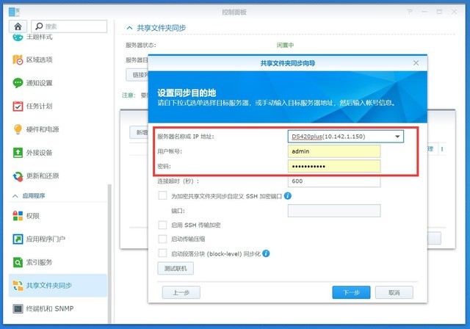
Task: Open the 权限 privileges icon
Action: (18, 216)
